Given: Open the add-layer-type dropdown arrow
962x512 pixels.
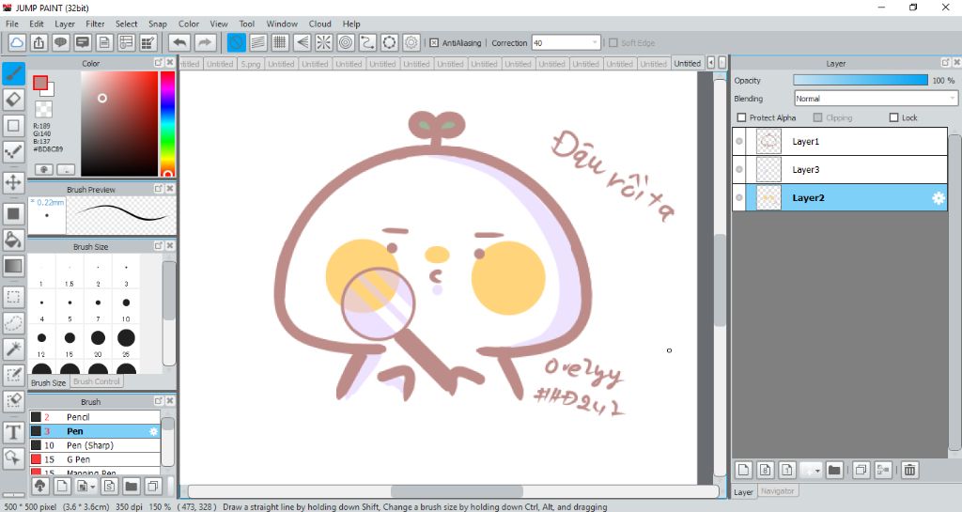Looking at the screenshot, I should point(818,471).
